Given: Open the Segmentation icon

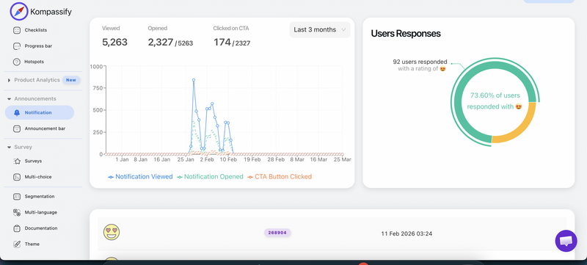Looking at the screenshot, I should click(17, 197).
